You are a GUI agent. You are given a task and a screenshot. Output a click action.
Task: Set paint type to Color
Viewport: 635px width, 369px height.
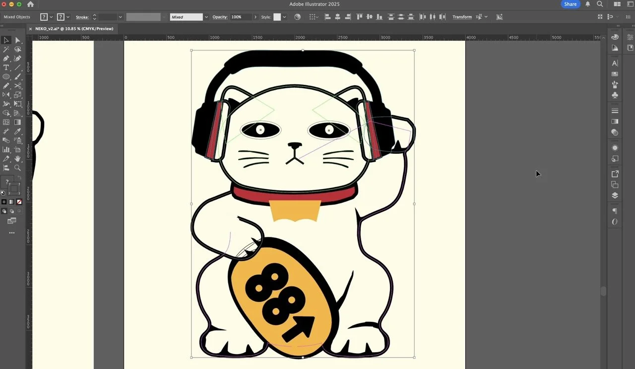[x=4, y=202]
